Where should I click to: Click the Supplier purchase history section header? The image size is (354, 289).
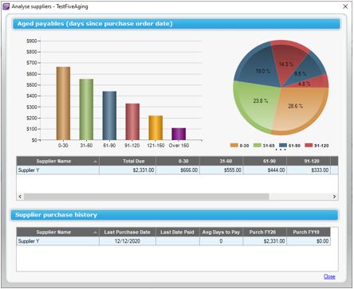click(175, 215)
